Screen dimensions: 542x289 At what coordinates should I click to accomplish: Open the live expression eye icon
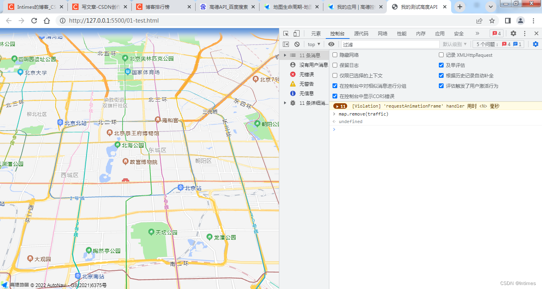331,44
